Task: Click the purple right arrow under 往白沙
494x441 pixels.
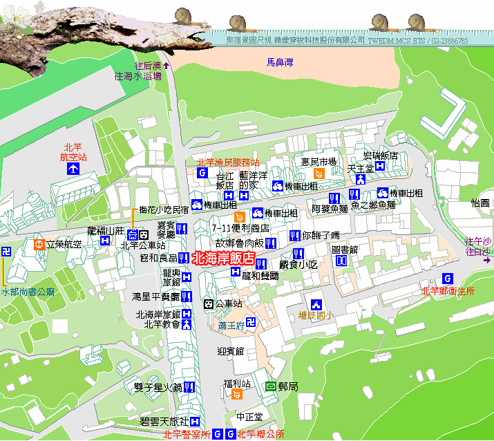Action: click(487, 261)
